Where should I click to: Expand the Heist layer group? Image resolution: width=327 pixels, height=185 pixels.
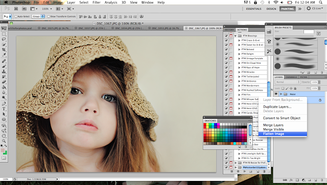tap(281, 94)
